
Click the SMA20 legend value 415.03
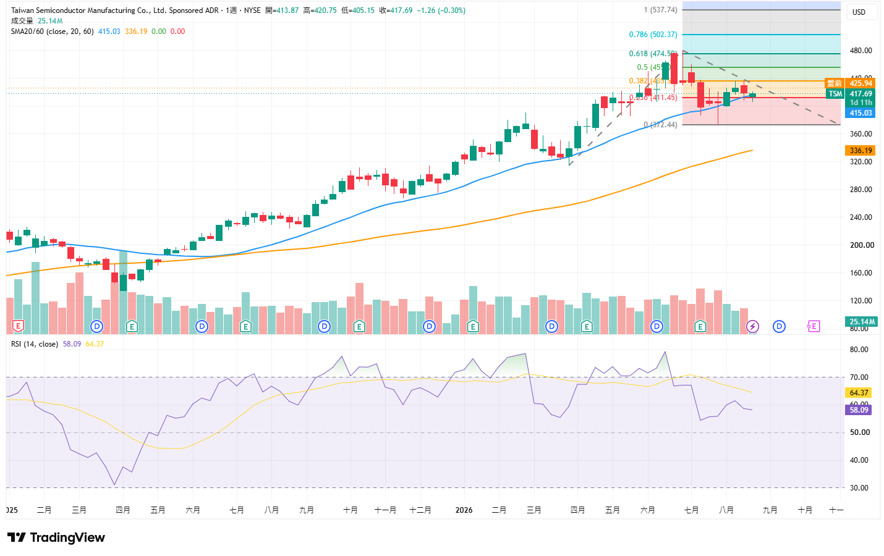[109, 32]
